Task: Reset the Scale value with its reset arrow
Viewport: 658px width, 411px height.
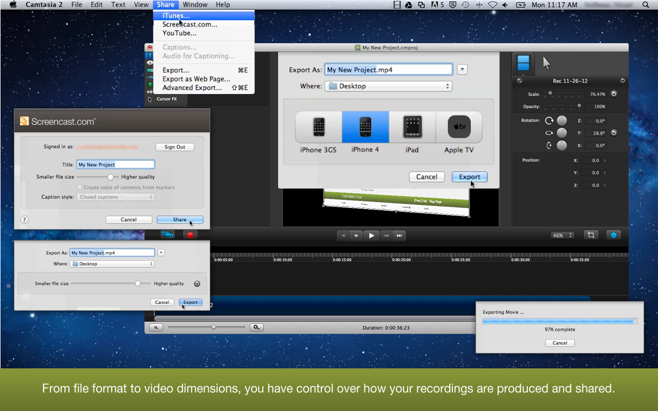Action: pyautogui.click(x=614, y=94)
